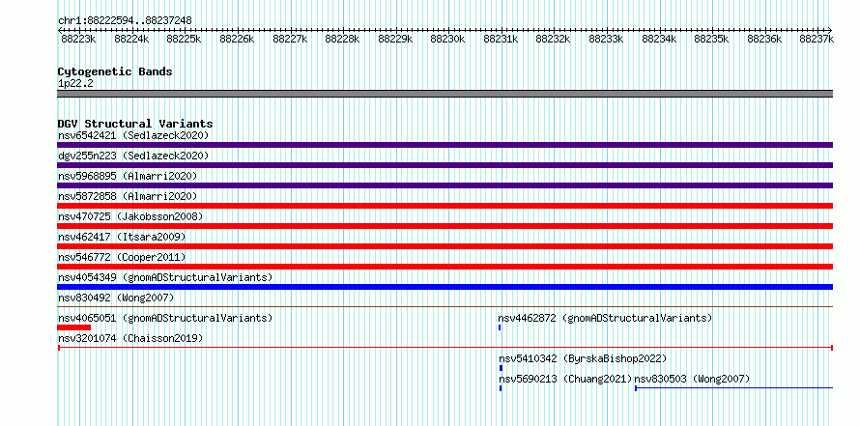Click the small blue nsv5690213 marker

tap(501, 388)
